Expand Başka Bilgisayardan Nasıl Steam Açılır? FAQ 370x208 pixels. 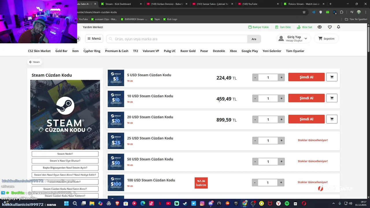(65, 168)
